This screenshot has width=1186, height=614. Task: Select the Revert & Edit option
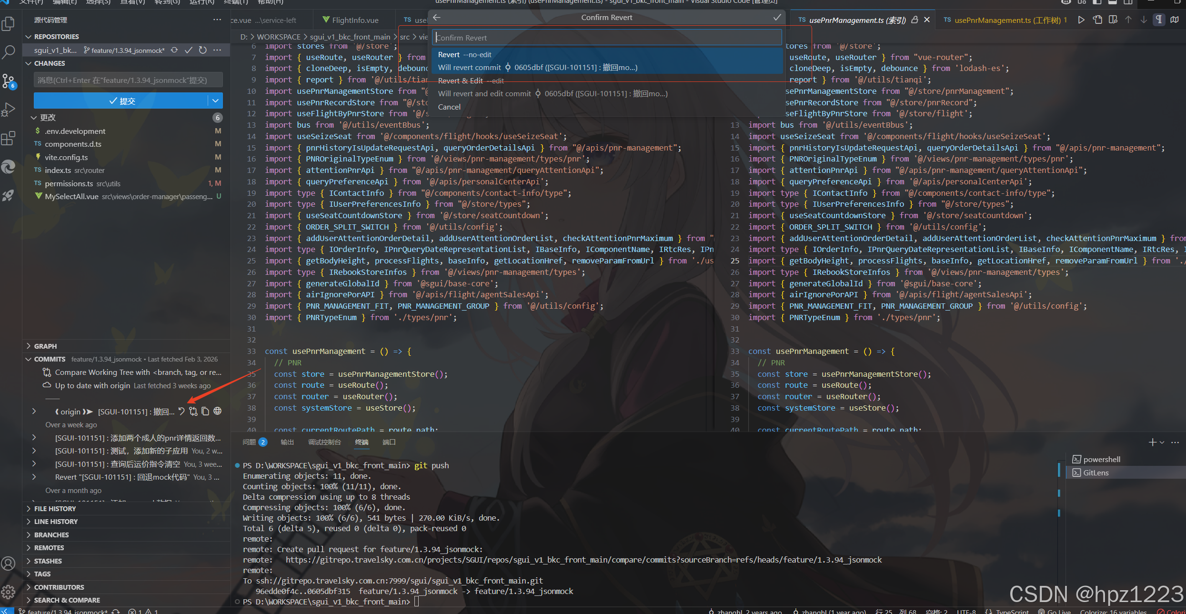607,87
